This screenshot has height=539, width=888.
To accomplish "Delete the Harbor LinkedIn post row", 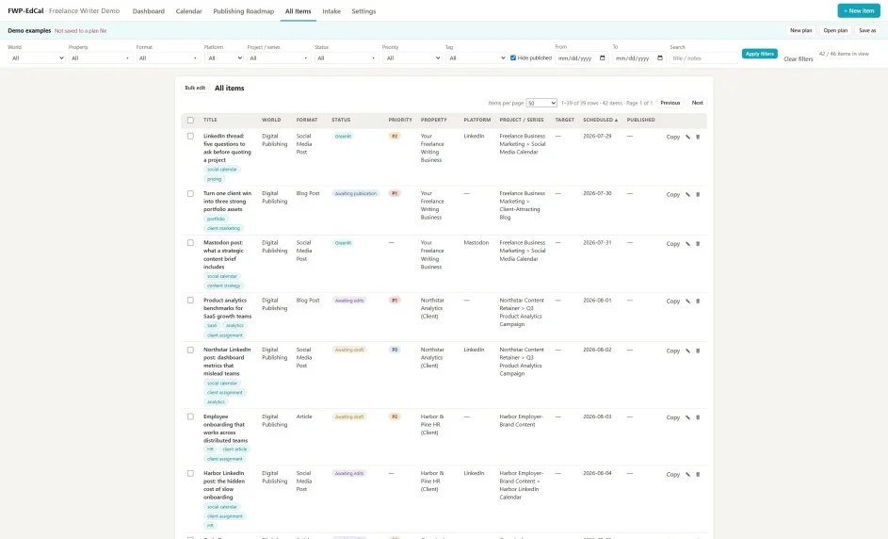I will point(698,474).
